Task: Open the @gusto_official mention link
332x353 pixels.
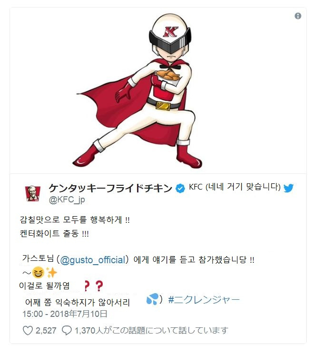Action: point(92,260)
